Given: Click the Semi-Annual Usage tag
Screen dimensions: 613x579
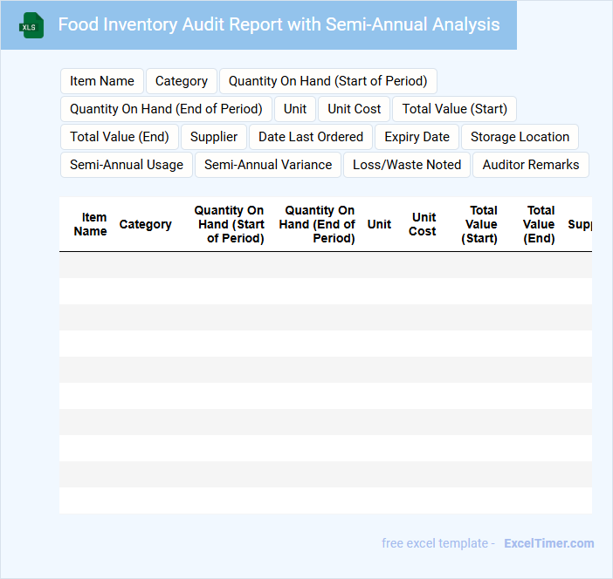Looking at the screenshot, I should click(127, 165).
